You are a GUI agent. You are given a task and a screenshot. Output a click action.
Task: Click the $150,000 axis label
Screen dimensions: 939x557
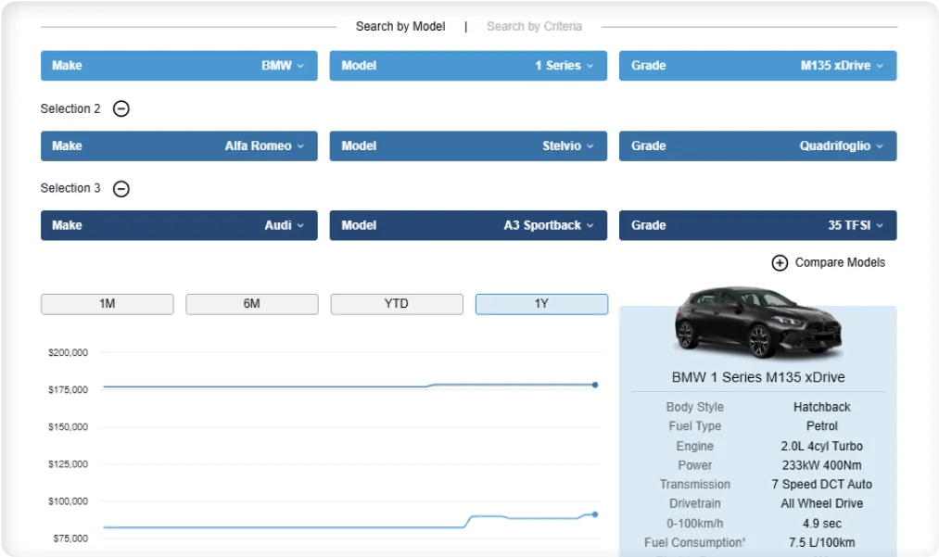(x=68, y=427)
